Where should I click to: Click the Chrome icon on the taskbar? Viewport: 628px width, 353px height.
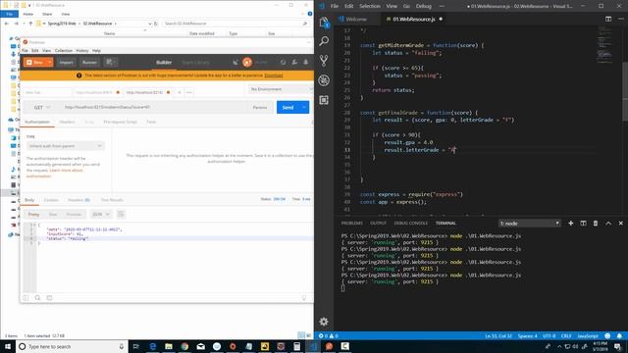tap(184, 346)
